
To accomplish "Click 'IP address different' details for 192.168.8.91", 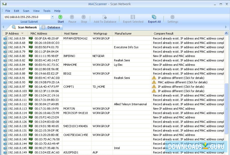I will [x=181, y=78].
